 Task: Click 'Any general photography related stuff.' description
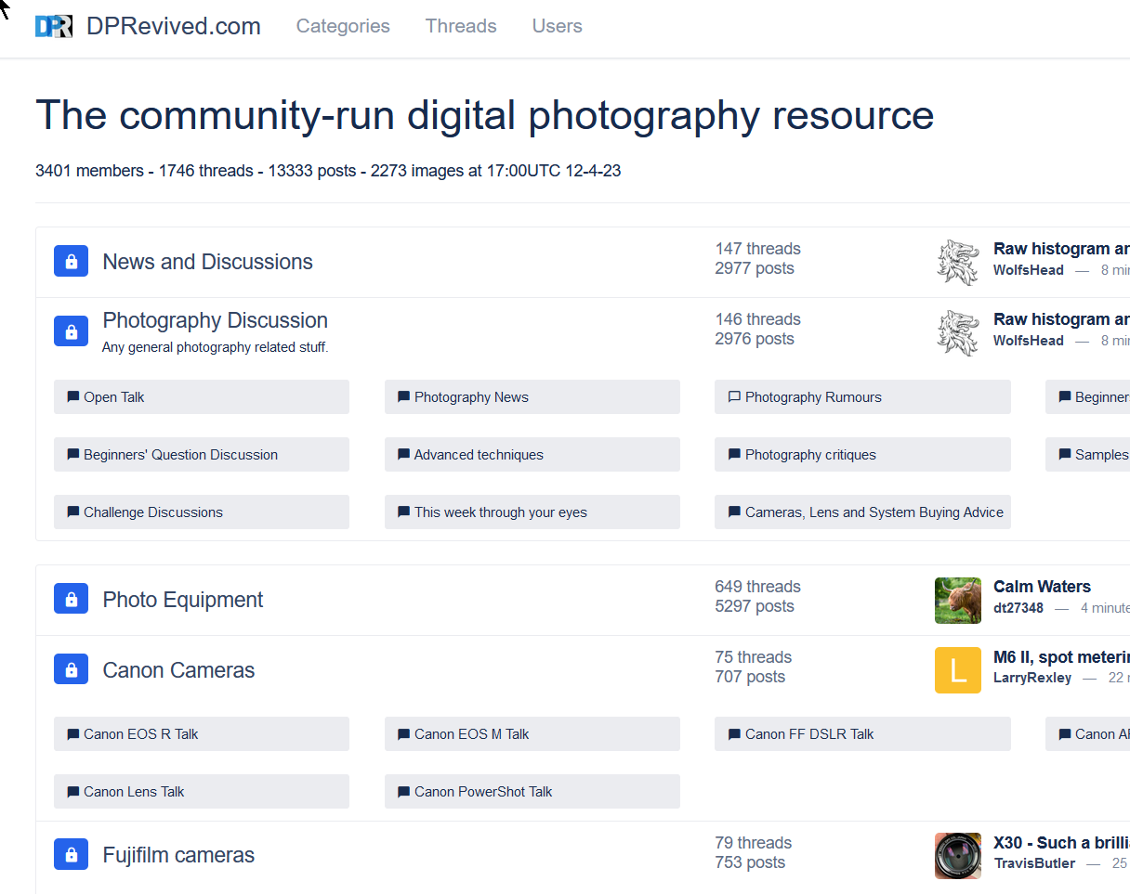click(216, 348)
